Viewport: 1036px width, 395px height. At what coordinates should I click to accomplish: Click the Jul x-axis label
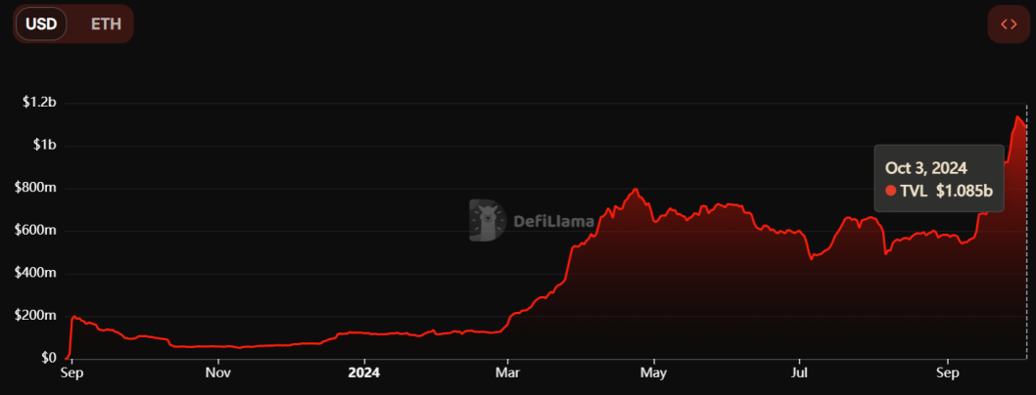coord(799,373)
